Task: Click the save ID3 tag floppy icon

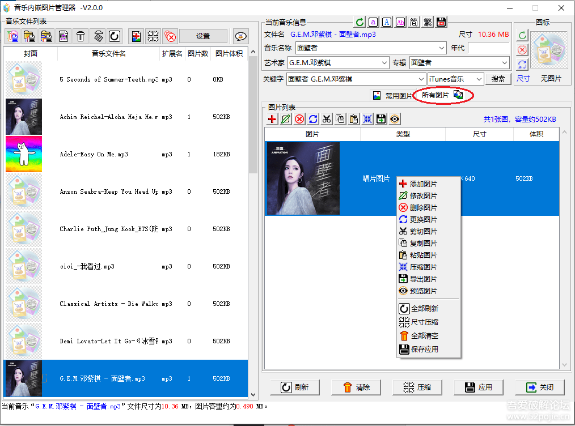Action: tap(441, 22)
